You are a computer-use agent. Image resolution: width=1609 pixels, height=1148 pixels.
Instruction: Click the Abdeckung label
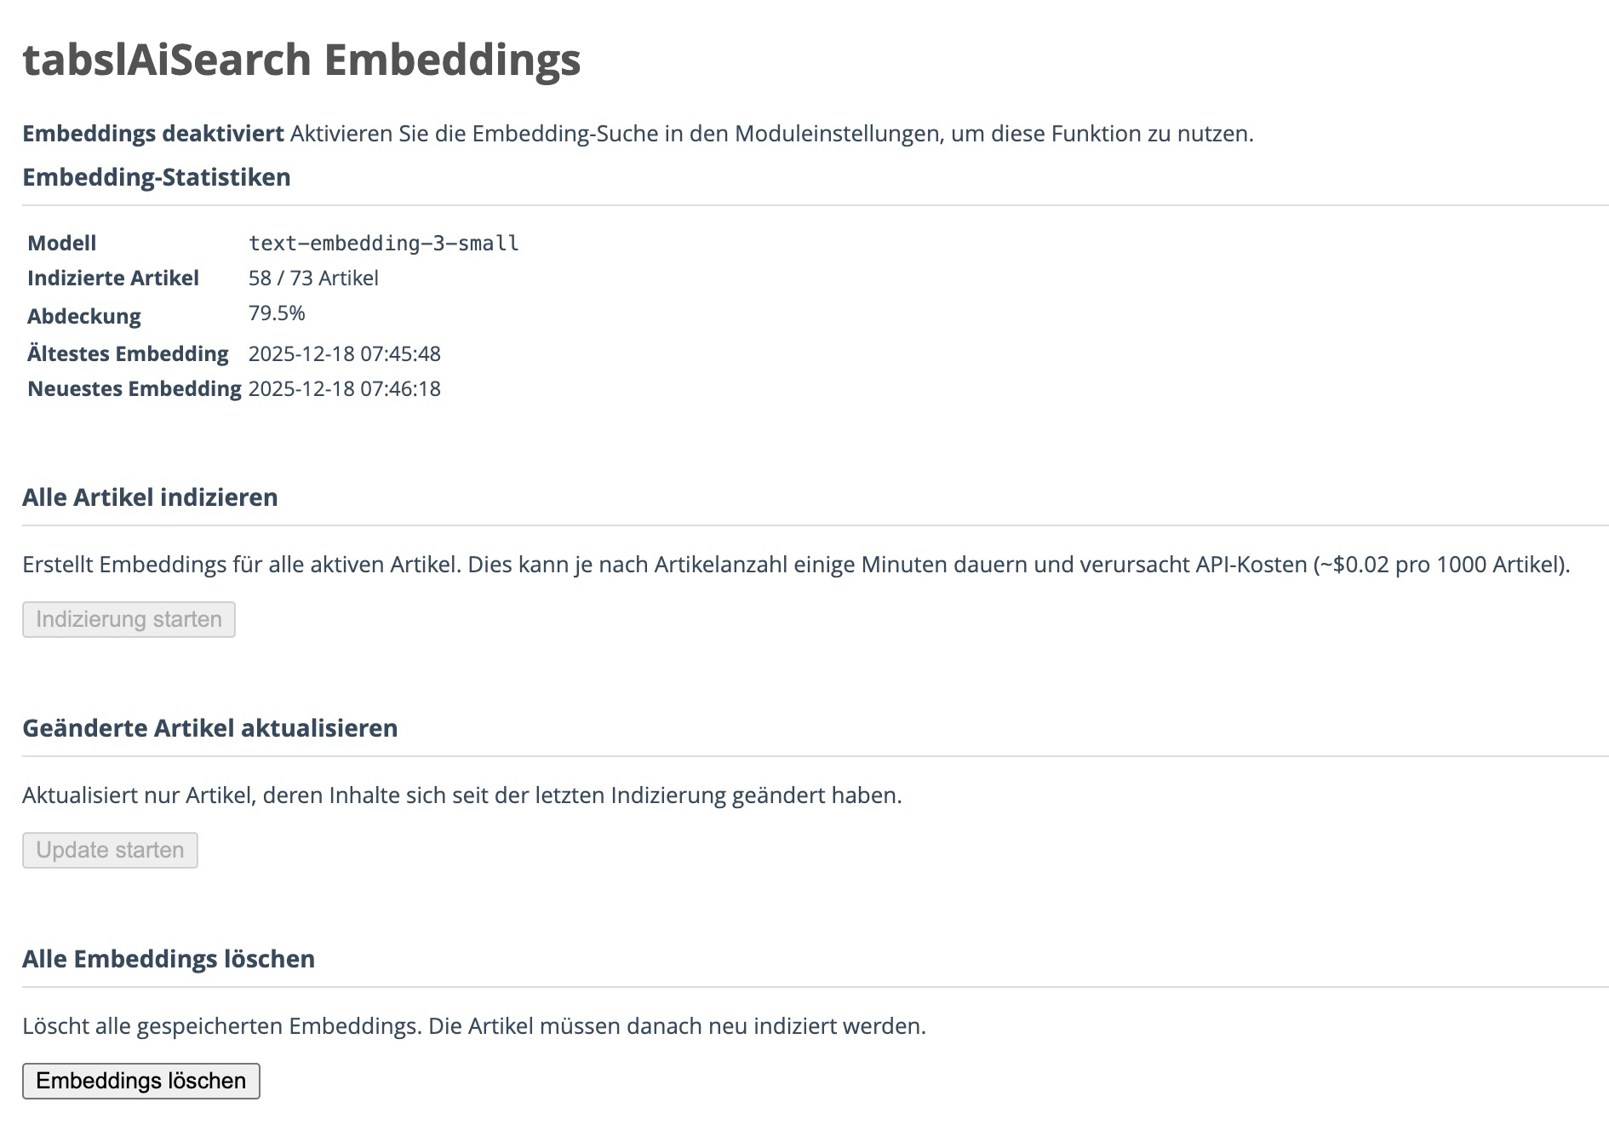tap(84, 316)
